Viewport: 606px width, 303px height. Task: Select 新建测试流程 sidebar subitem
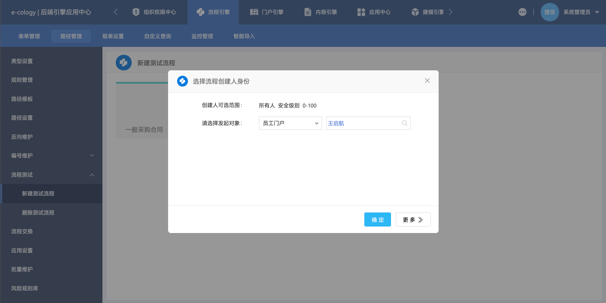(x=51, y=193)
